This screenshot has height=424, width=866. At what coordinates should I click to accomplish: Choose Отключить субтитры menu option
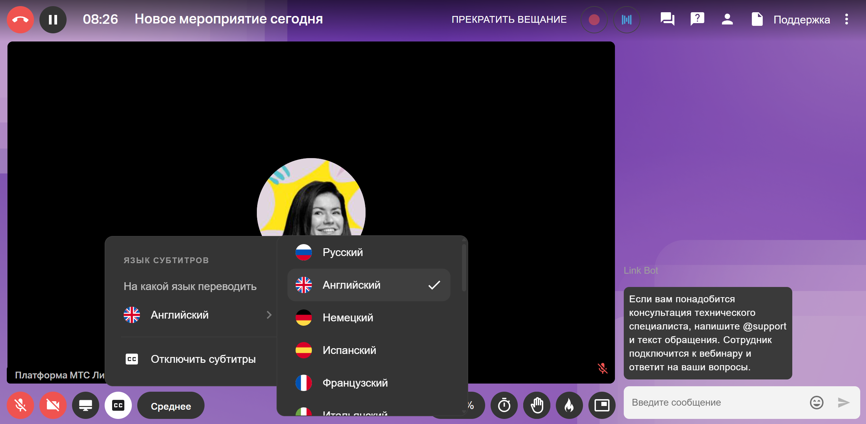click(x=203, y=359)
